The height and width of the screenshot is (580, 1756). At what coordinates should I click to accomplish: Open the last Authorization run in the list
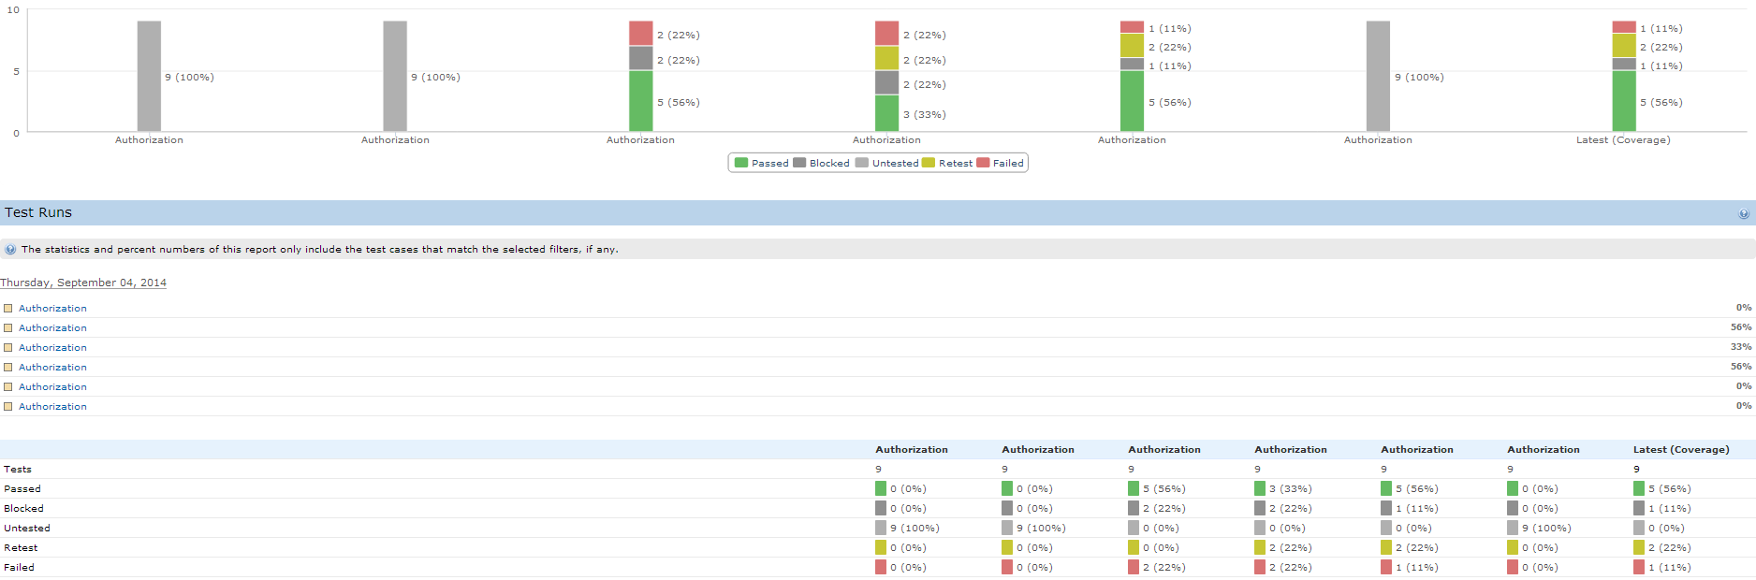[x=52, y=407]
